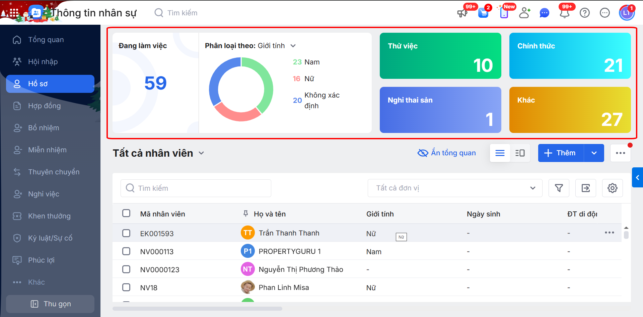643x317 pixels.
Task: Collapse sidebar with Thu gọn button
Action: 50,304
